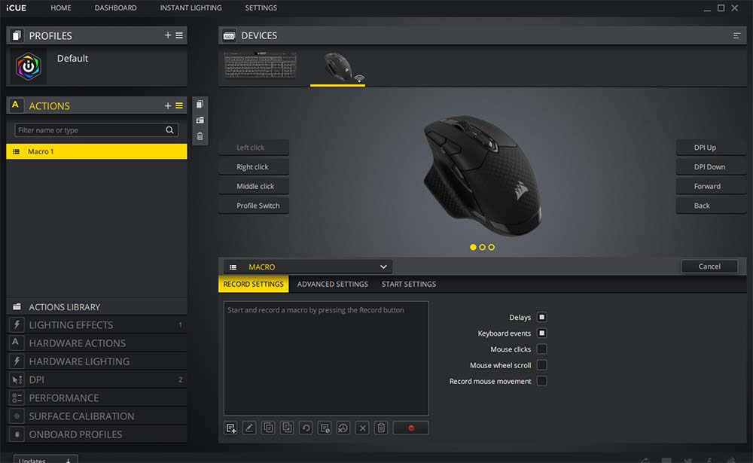Open the Dashboard menu
The width and height of the screenshot is (753, 463).
coord(115,8)
